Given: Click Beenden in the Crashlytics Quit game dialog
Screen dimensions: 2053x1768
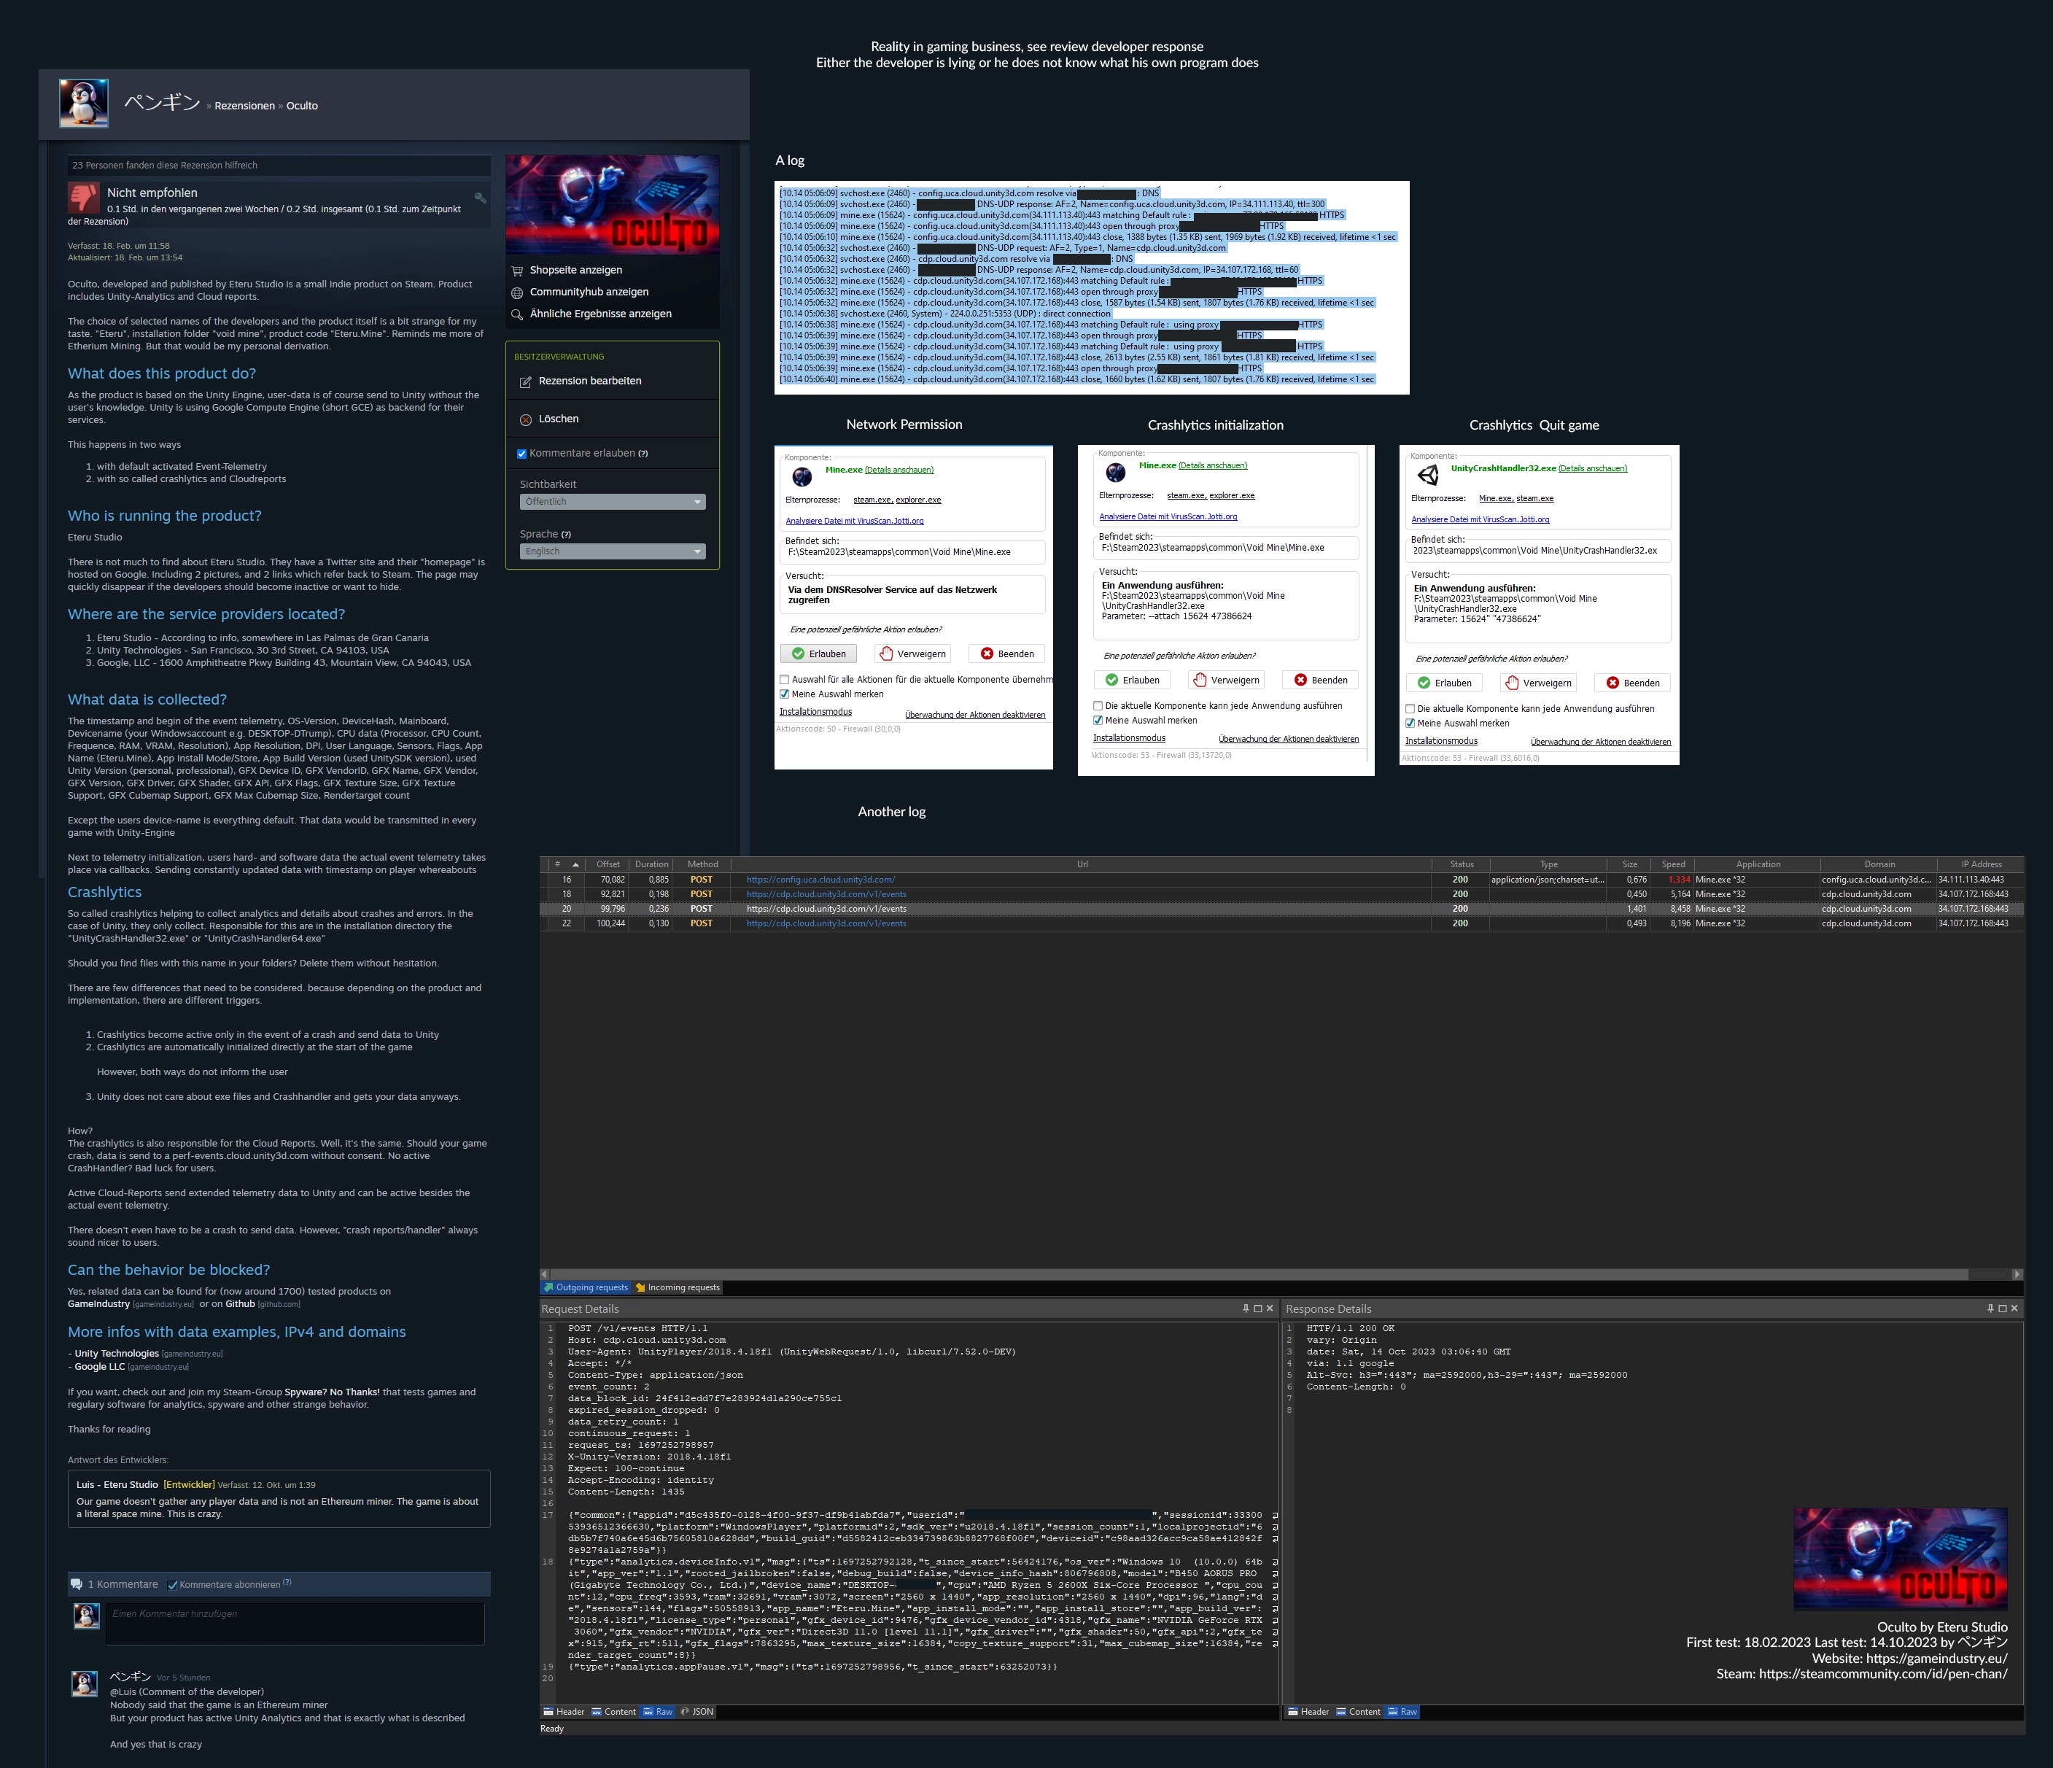Looking at the screenshot, I should (1632, 684).
